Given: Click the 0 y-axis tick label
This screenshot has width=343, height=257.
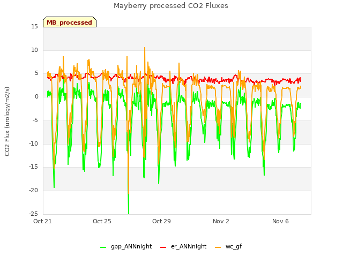Looking at the screenshot, I should (x=36, y=97).
